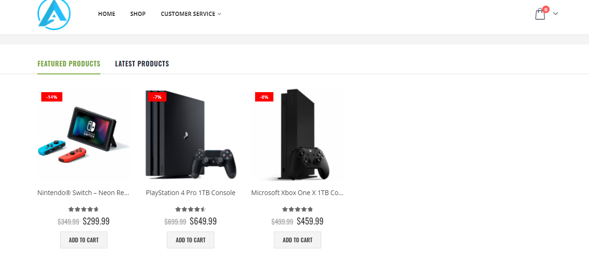Click the Nintendo Switch Neon product title
The height and width of the screenshot is (254, 589).
[83, 193]
